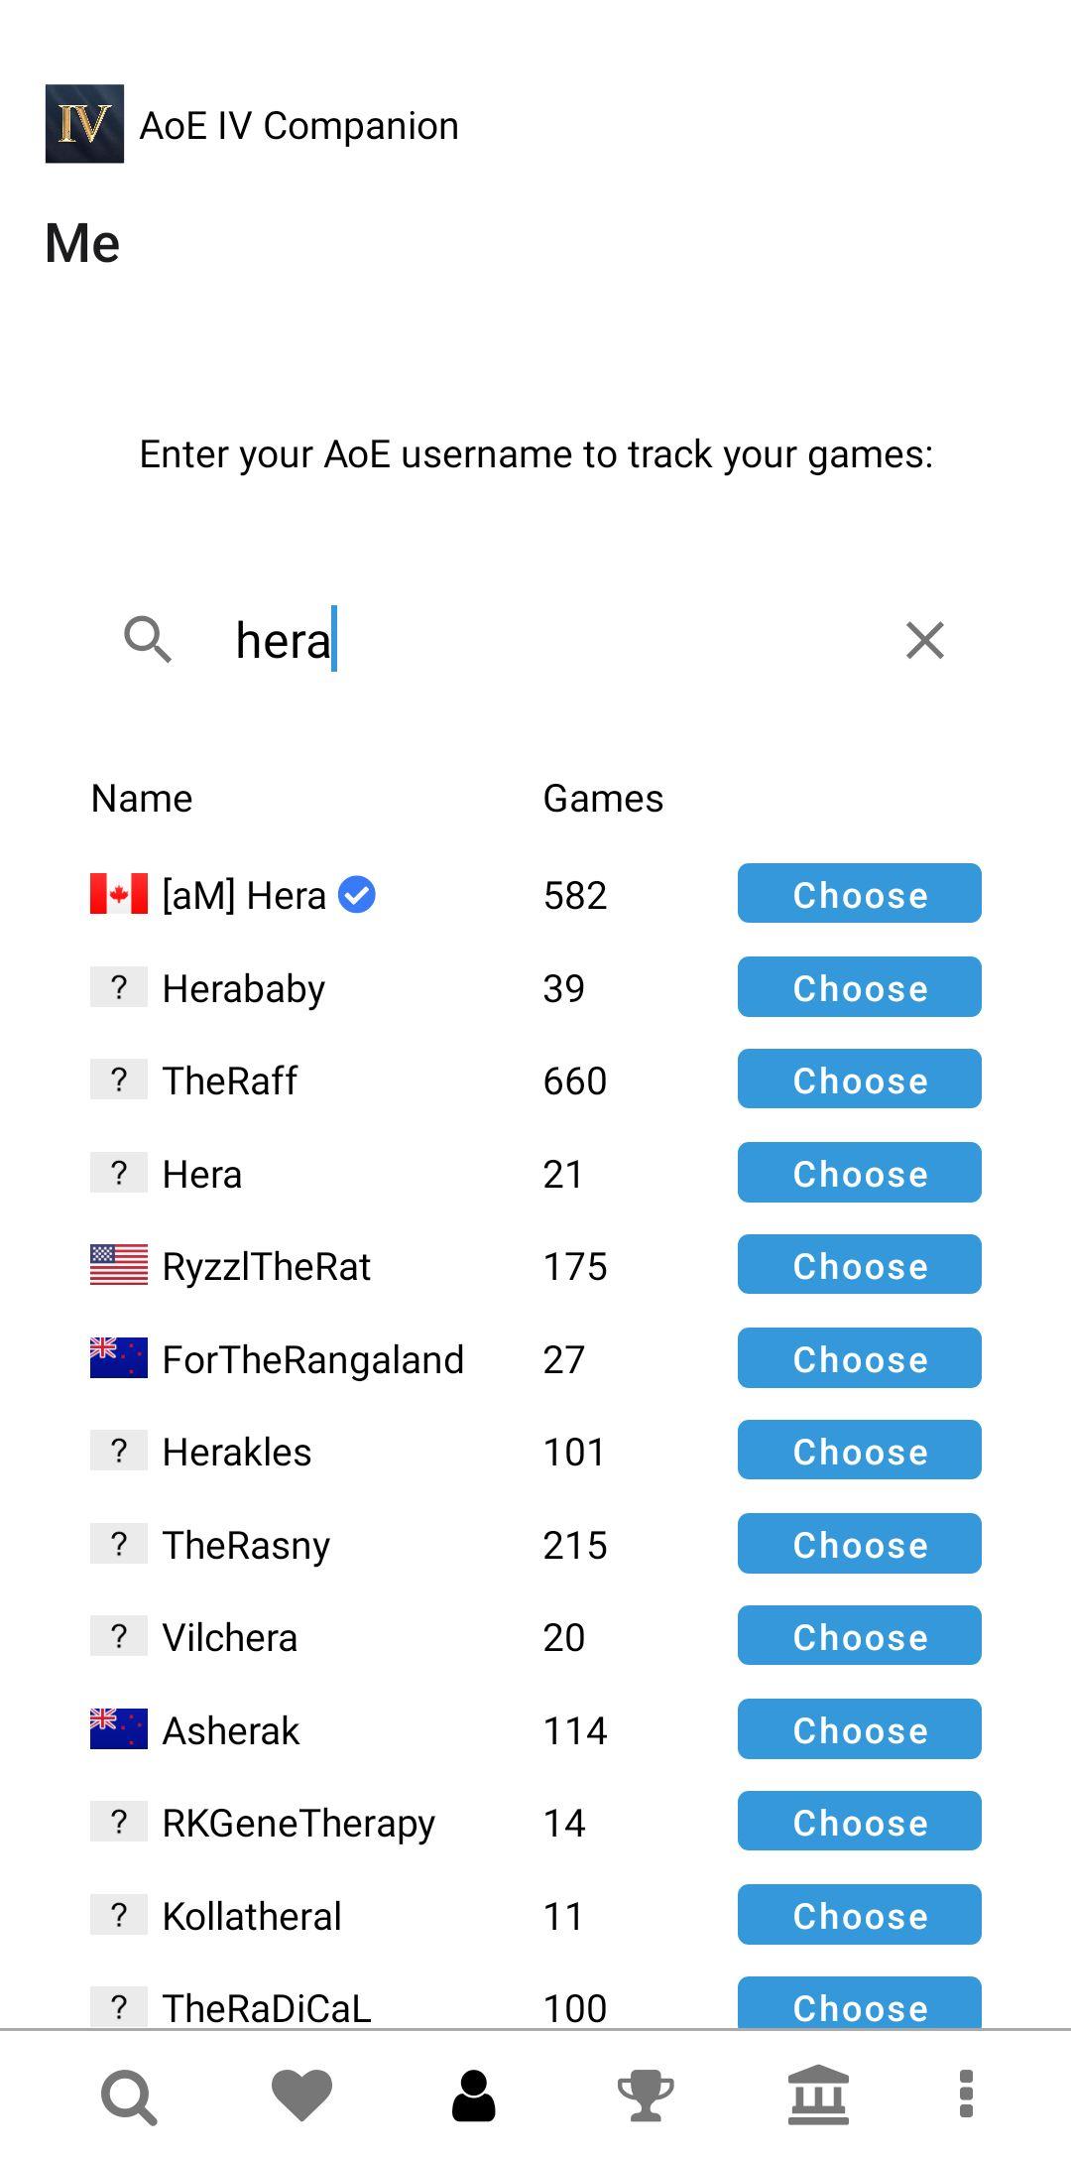Choose the ForTheRangaland player
Viewport: 1071px width, 2159px height.
pyautogui.click(x=859, y=1358)
